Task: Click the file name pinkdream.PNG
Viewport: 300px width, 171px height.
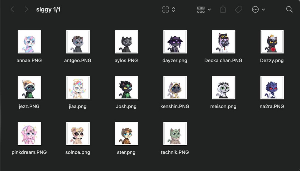Action: click(29, 152)
